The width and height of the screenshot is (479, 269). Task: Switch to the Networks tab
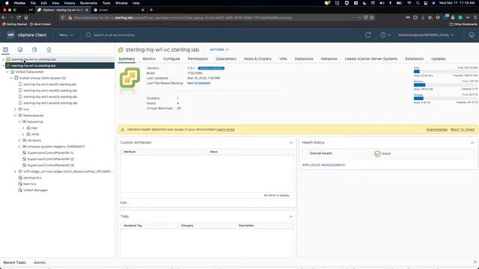[329, 59]
